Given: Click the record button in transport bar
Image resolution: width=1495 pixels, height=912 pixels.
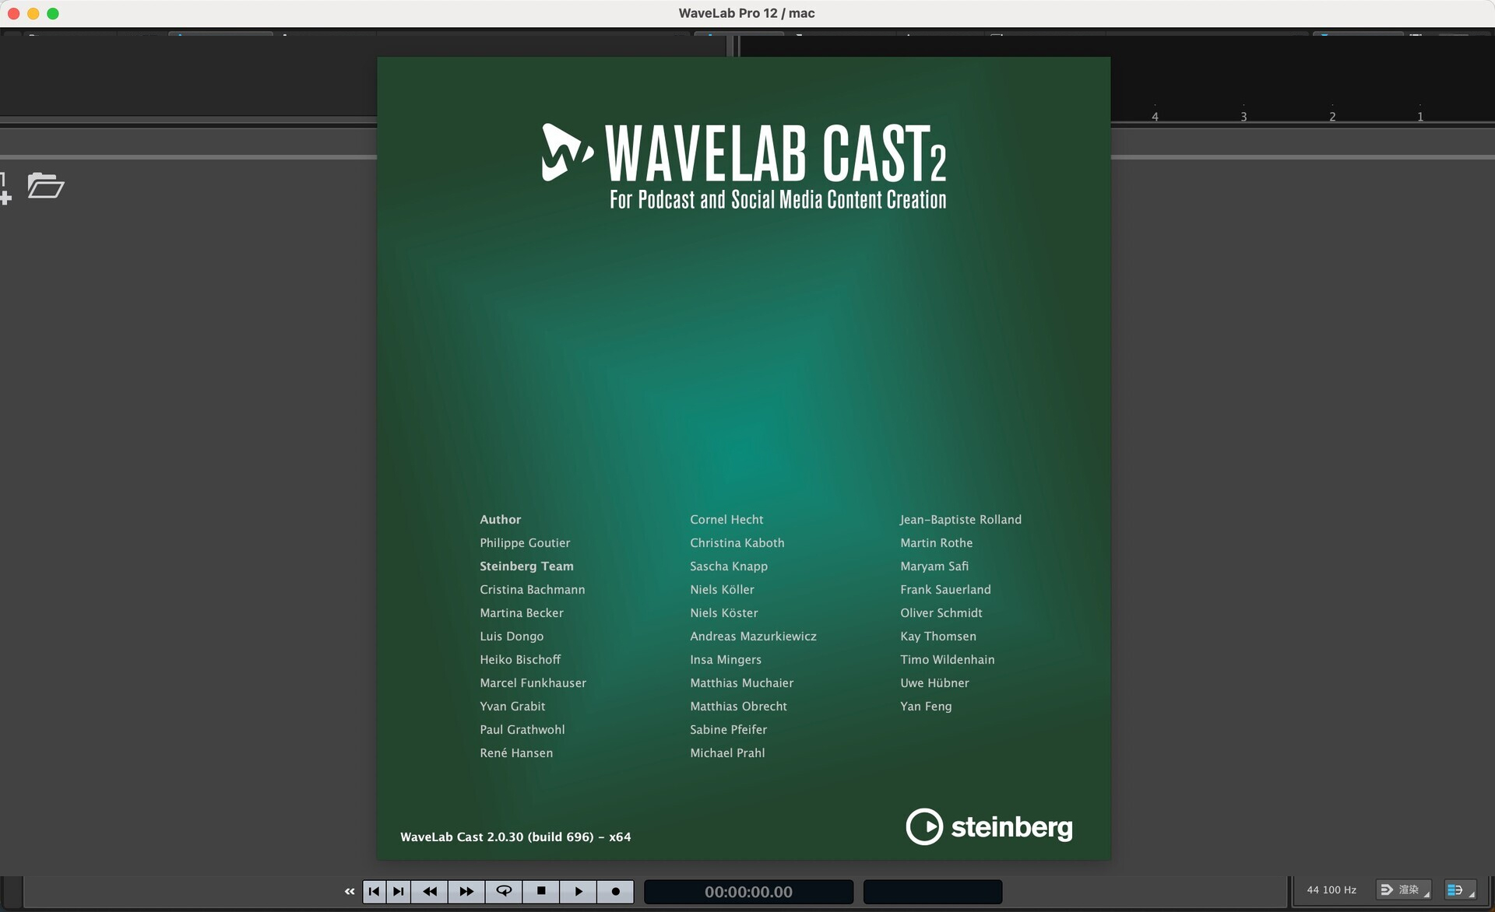Looking at the screenshot, I should coord(616,892).
